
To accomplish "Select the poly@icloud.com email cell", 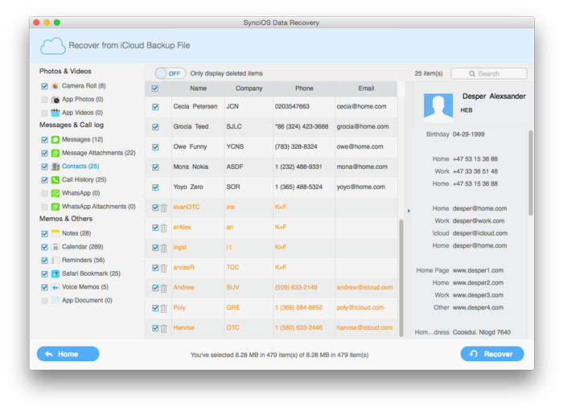I will pyautogui.click(x=360, y=307).
